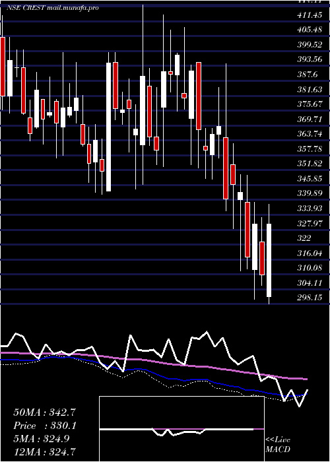330x462 pixels.
Task: Select the 399.52 price axis label
Action: click(310, 45)
